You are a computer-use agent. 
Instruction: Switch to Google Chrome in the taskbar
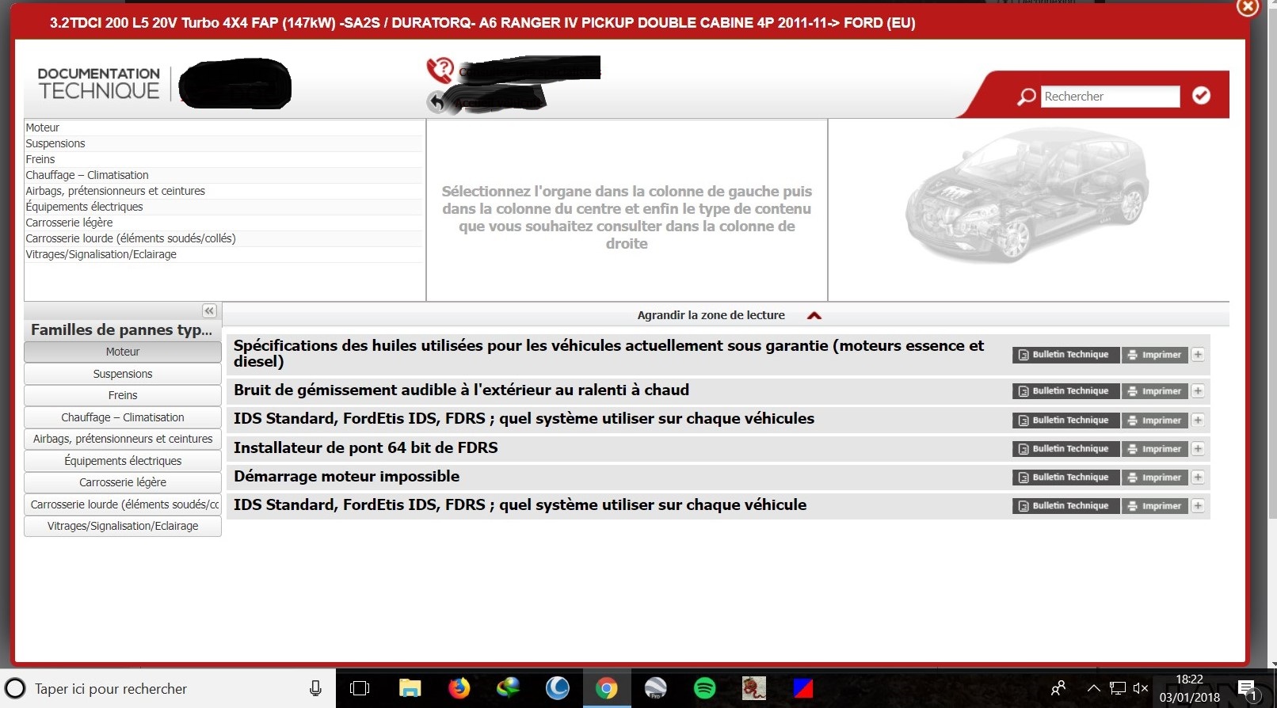(x=607, y=688)
